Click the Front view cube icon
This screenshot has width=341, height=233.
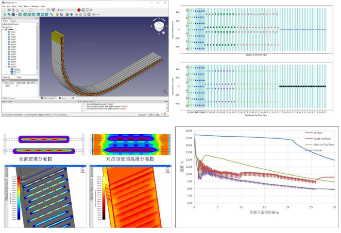pyautogui.click(x=25, y=15)
